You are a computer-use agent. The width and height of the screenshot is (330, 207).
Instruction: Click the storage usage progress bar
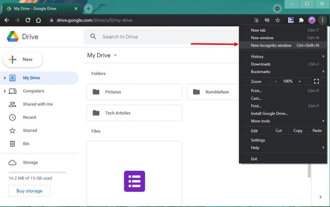pyautogui.click(x=37, y=172)
